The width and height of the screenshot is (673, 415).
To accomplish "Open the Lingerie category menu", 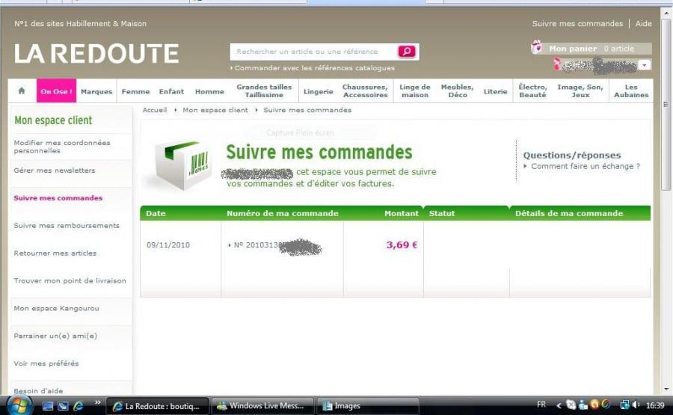I will (319, 92).
